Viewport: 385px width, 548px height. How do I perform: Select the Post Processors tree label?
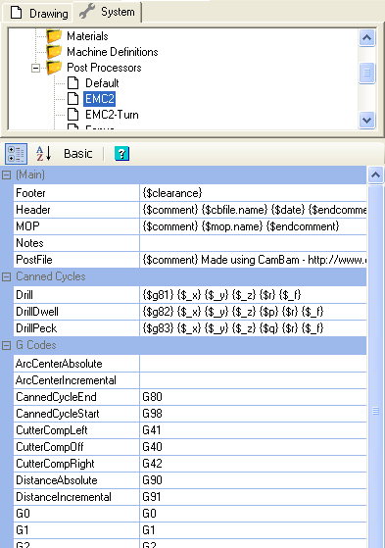coord(104,68)
